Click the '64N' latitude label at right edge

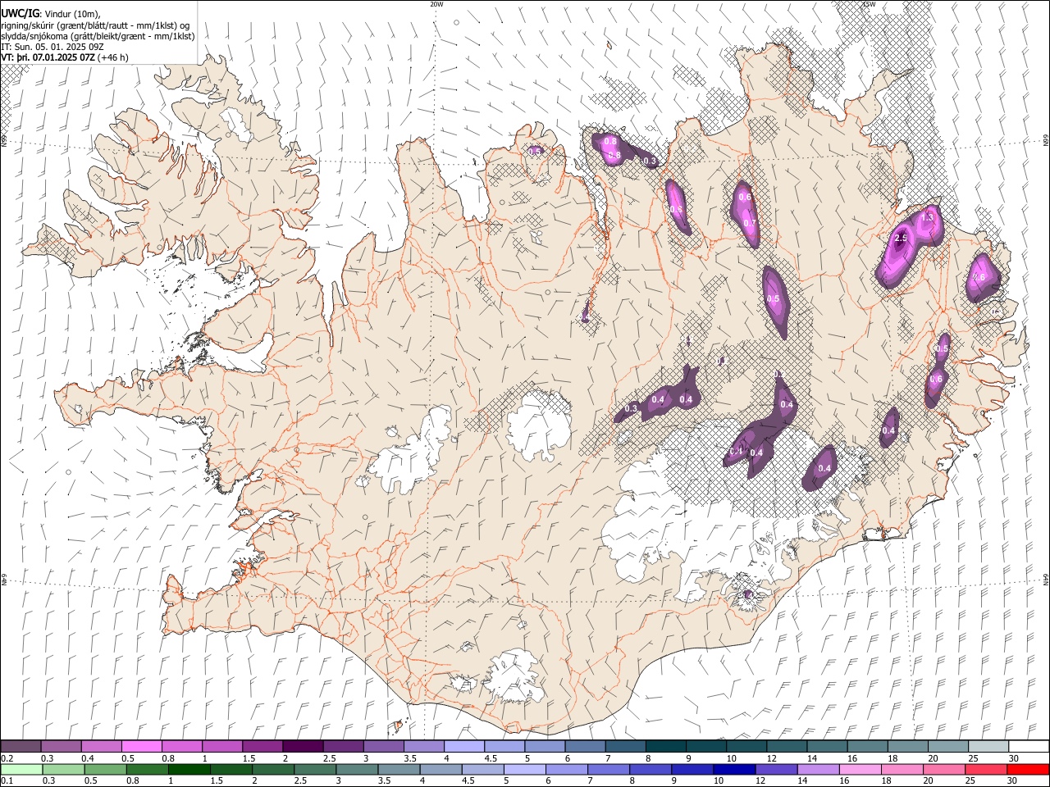point(1046,579)
